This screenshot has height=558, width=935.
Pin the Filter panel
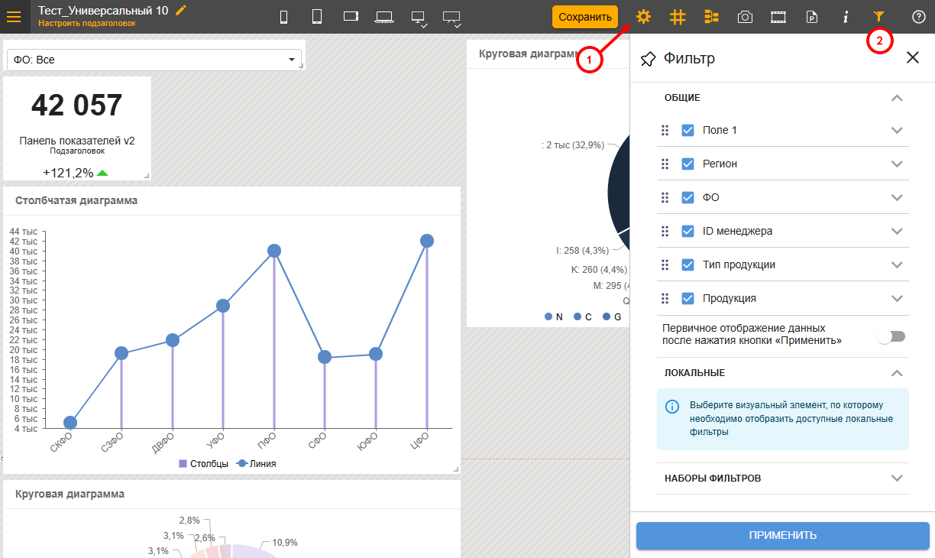click(x=648, y=58)
